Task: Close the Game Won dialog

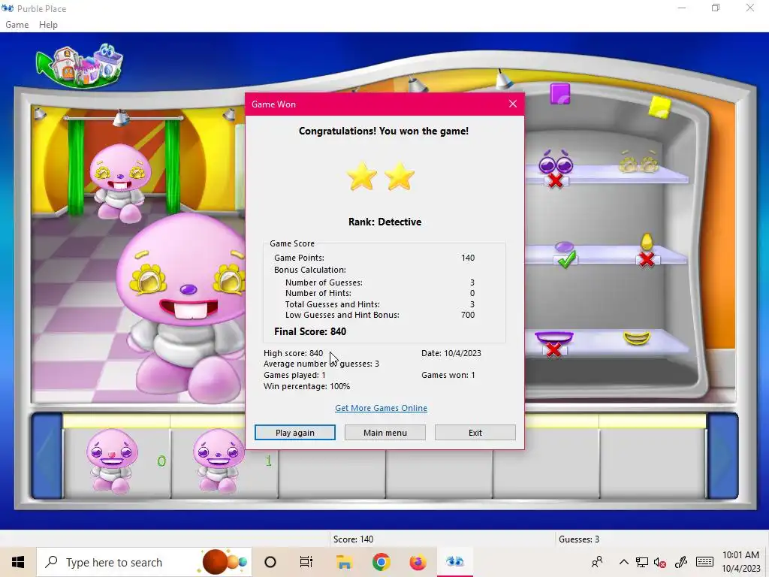Action: pos(512,104)
